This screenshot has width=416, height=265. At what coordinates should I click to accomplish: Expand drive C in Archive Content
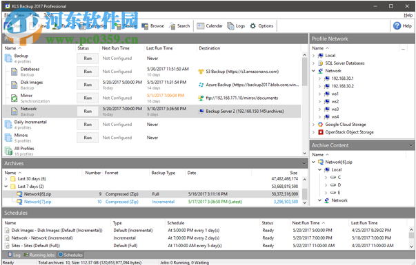pos(326,178)
